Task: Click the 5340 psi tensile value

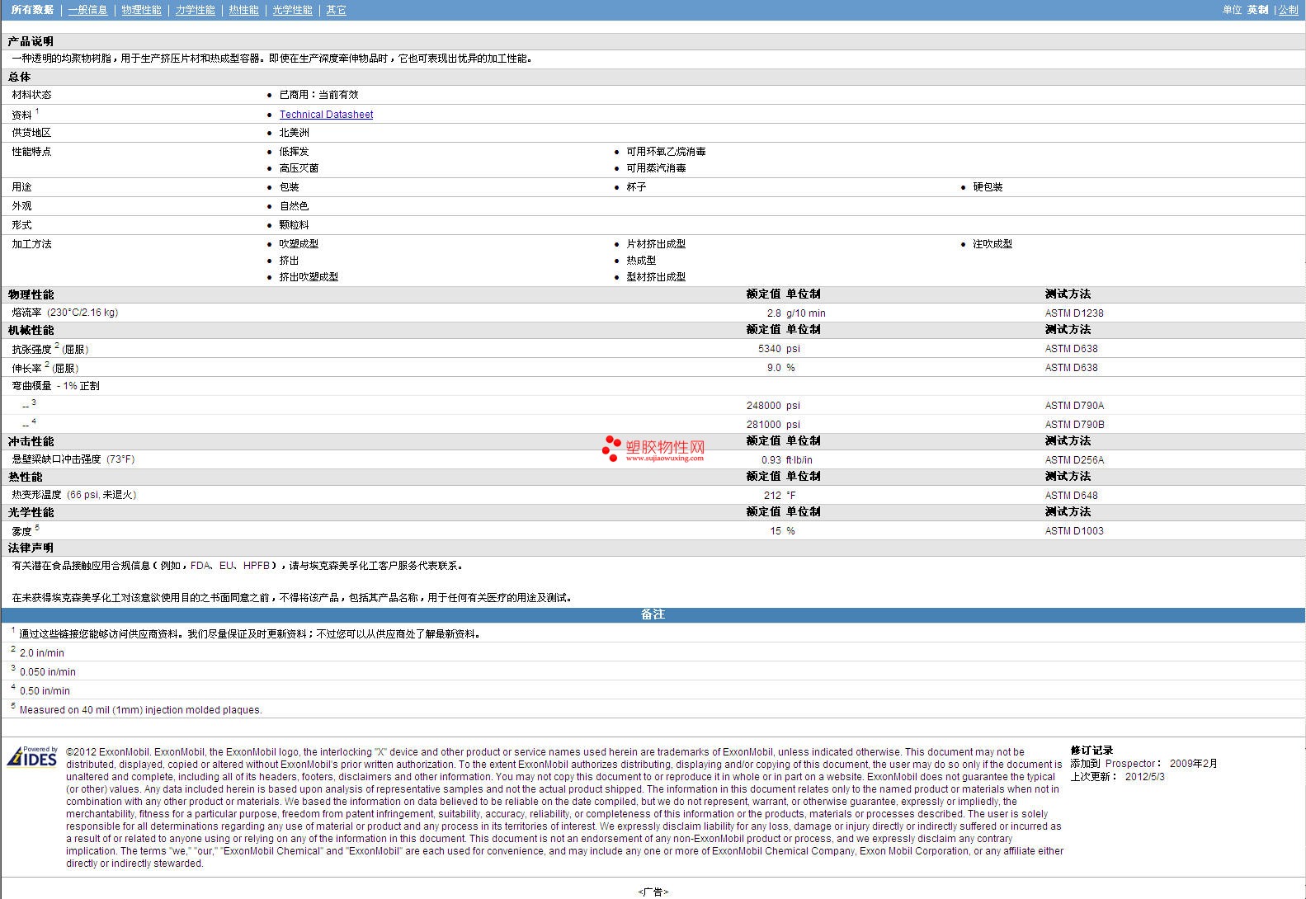Action: [x=779, y=349]
